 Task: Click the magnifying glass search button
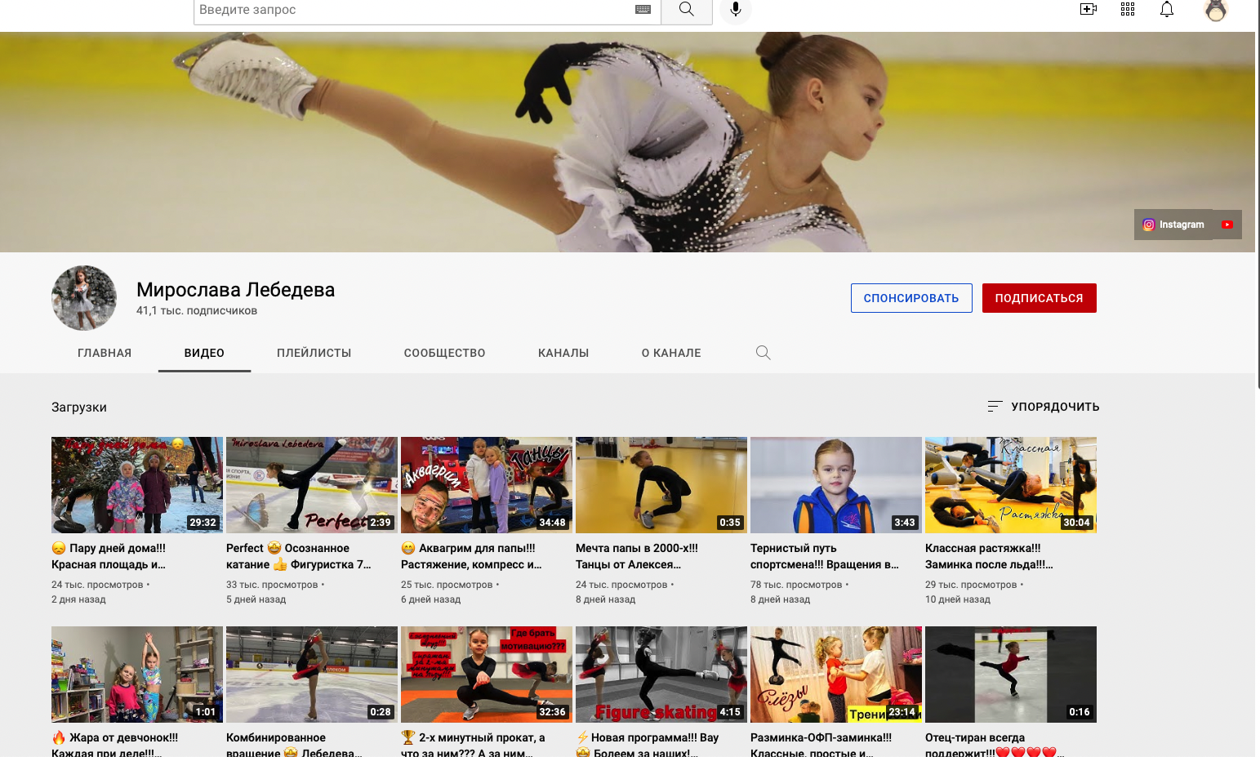click(686, 10)
